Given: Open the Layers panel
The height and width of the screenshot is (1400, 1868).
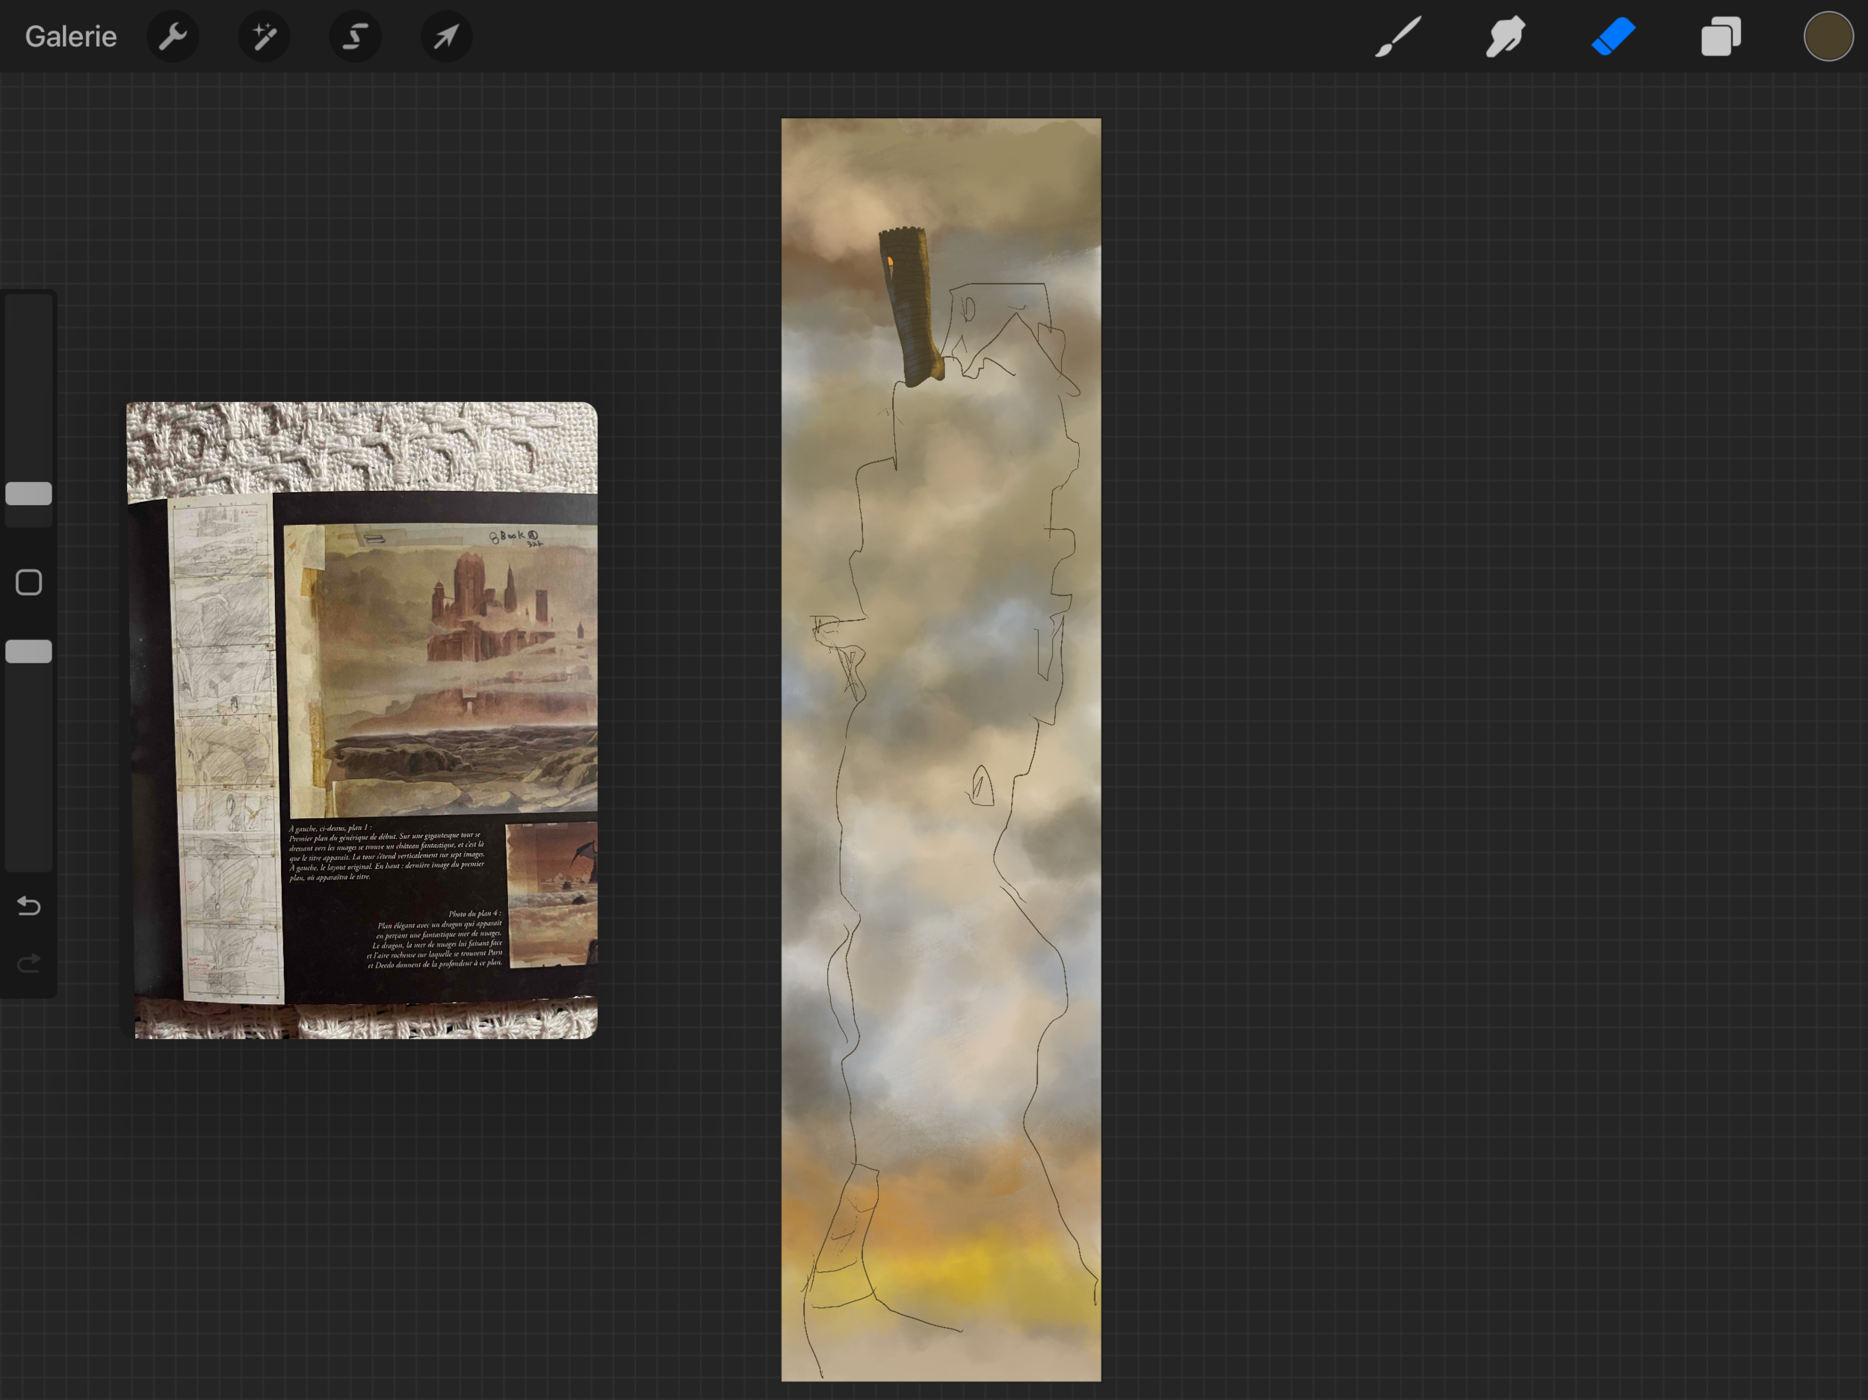Looking at the screenshot, I should [x=1720, y=37].
